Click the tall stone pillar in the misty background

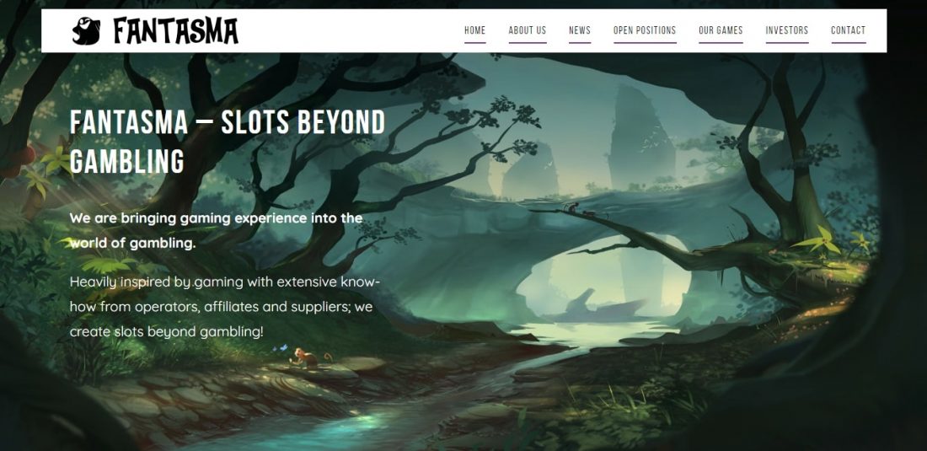point(640,139)
